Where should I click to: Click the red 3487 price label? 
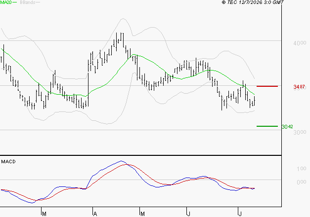[299, 87]
